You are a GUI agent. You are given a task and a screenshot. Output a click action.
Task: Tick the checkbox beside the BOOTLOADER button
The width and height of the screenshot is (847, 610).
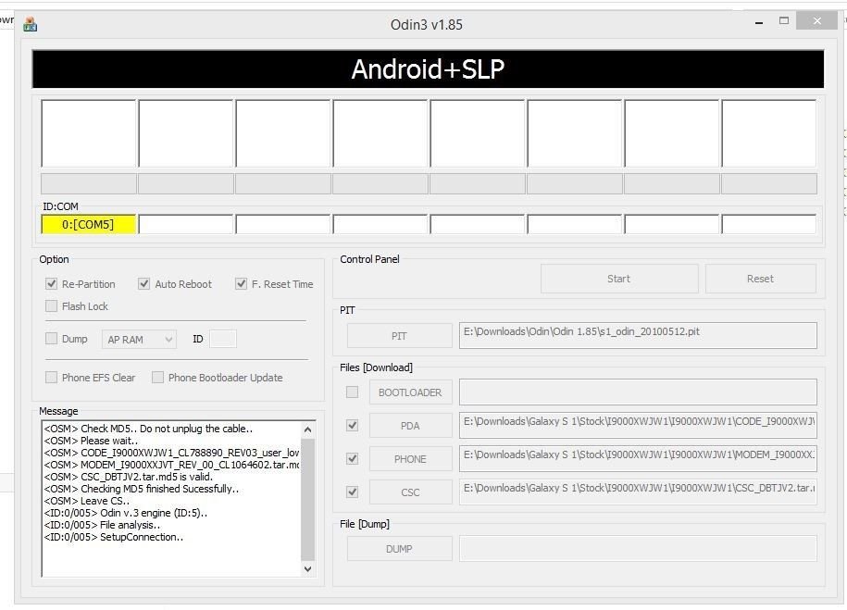point(352,392)
